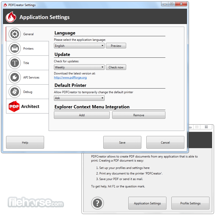Add Explorer context menu integration
The width and height of the screenshot is (215, 215).
82,115
